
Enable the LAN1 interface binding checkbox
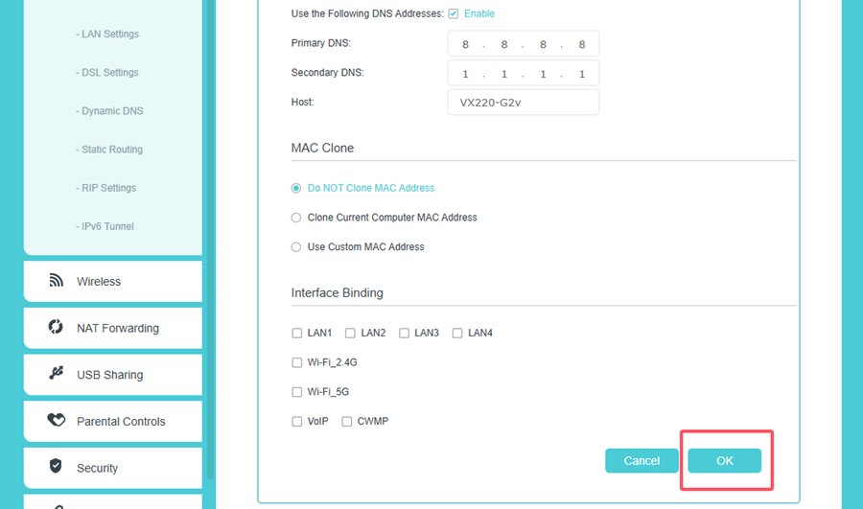297,334
